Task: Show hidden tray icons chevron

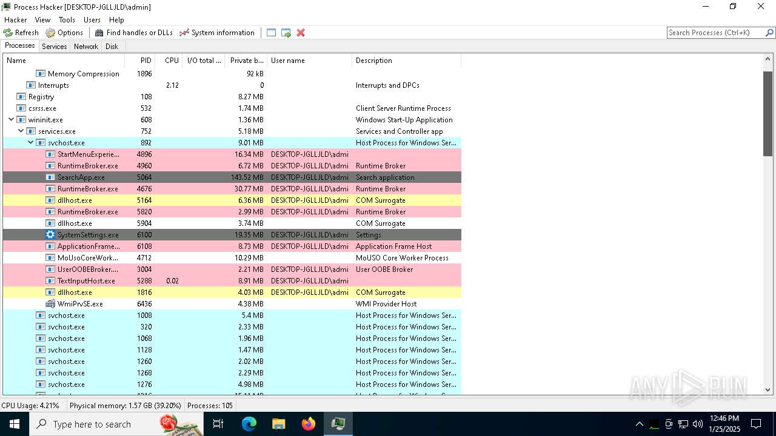Action: pyautogui.click(x=639, y=424)
